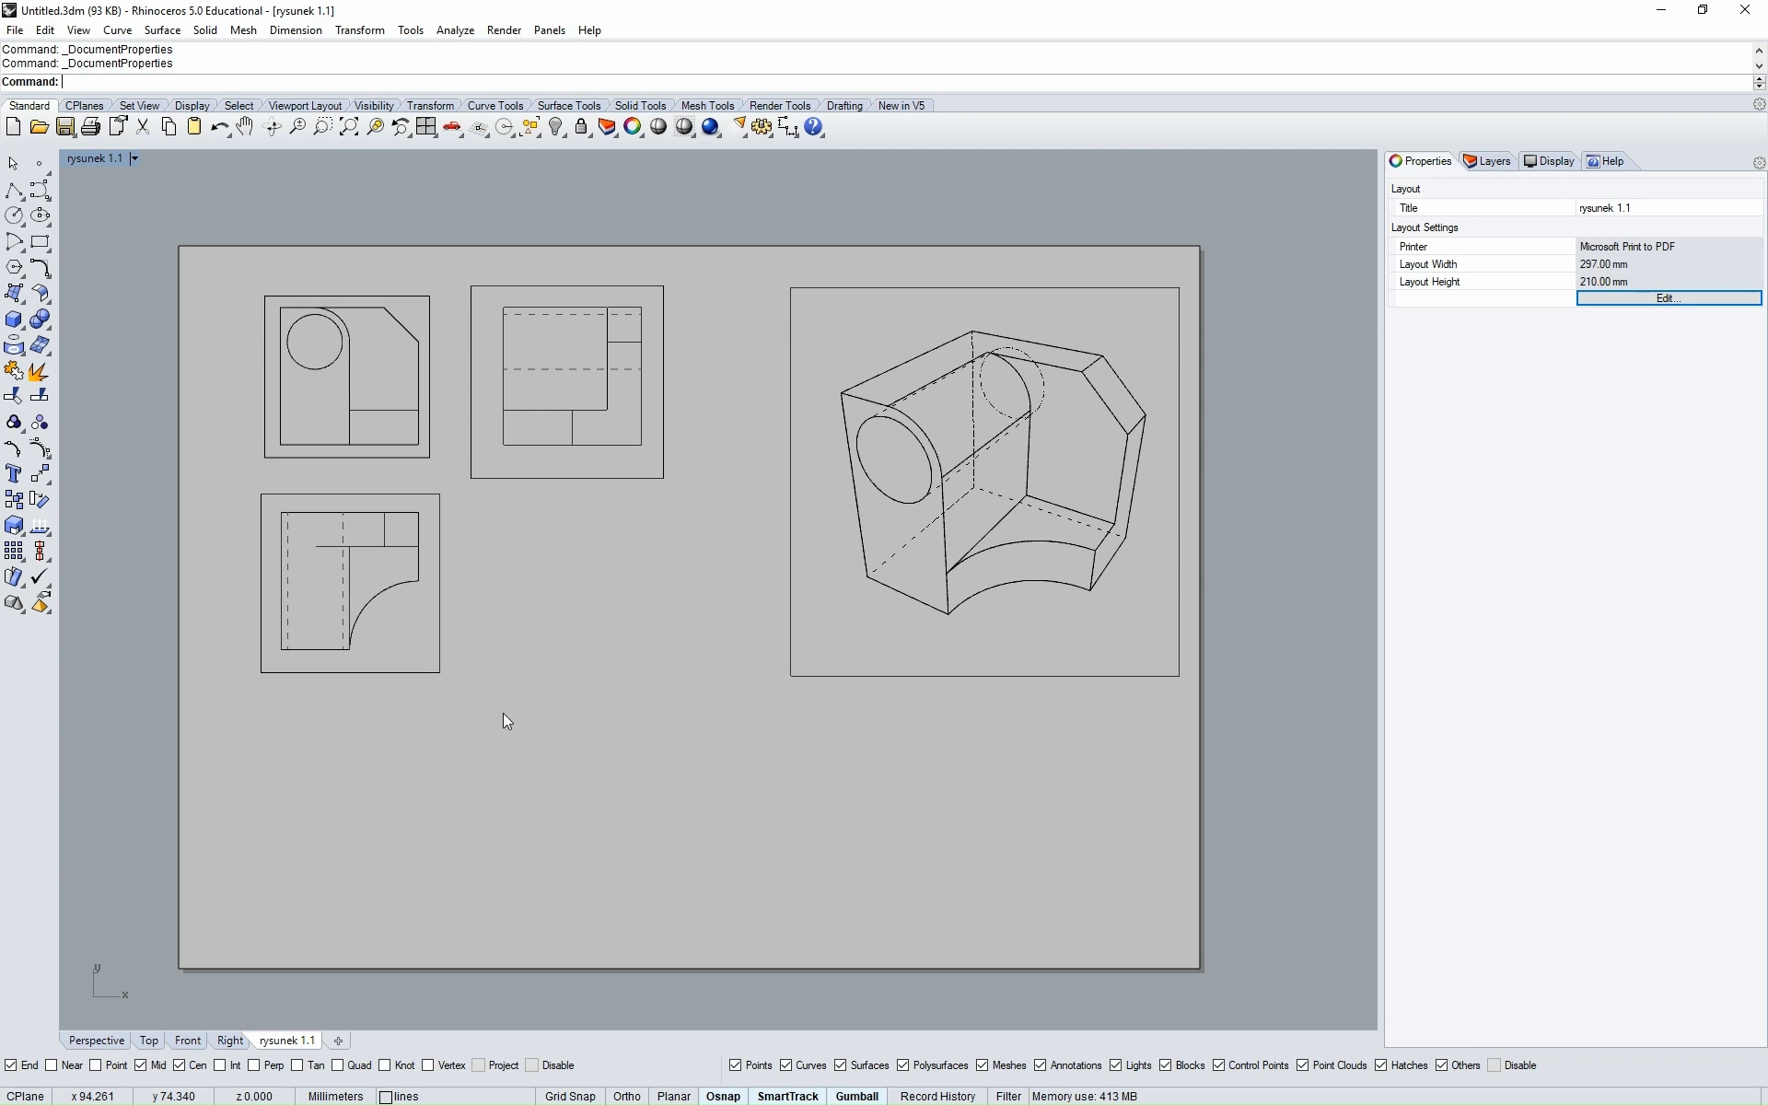
Task: Select the Pan hand tool
Action: click(245, 127)
